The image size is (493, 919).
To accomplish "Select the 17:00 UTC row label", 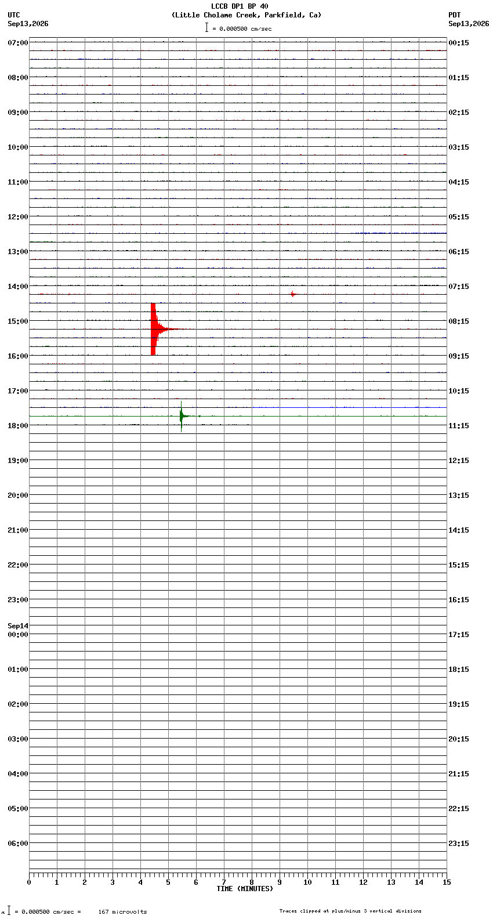I will click(x=18, y=391).
